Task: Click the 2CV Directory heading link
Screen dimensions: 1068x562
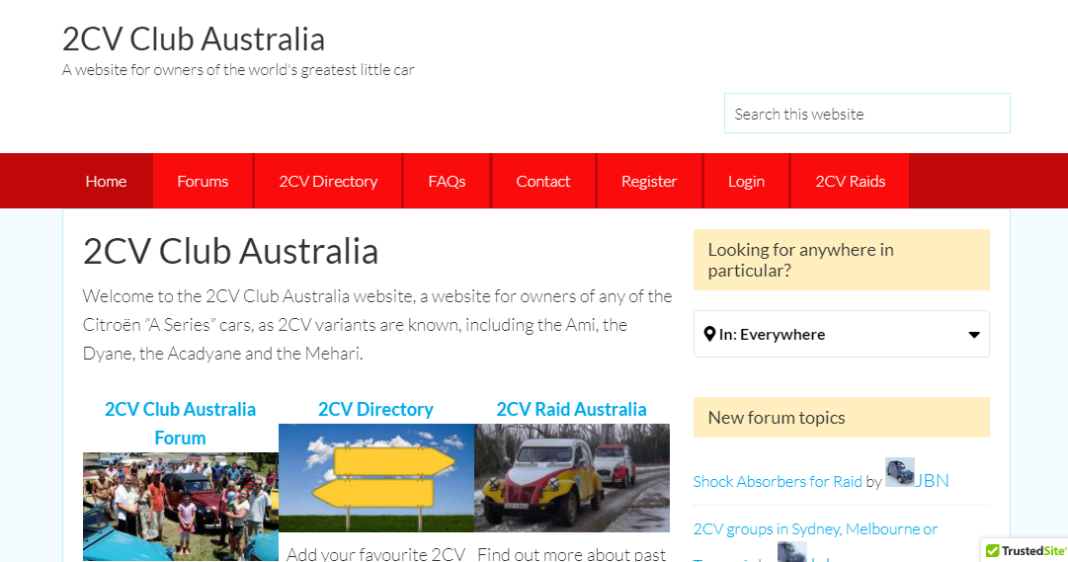Action: 375,409
